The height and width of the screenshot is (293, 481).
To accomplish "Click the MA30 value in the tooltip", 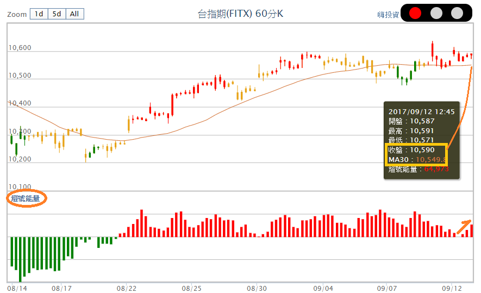I will coord(417,159).
